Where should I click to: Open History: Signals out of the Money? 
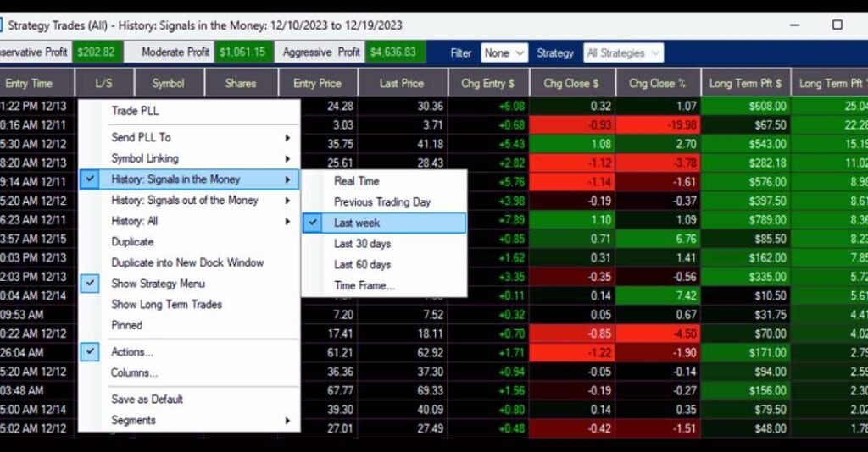click(185, 201)
